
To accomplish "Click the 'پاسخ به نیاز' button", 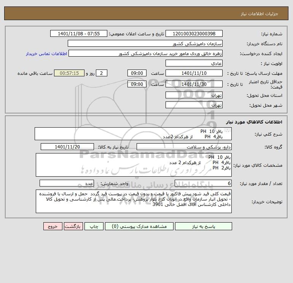I will point(204,226).
